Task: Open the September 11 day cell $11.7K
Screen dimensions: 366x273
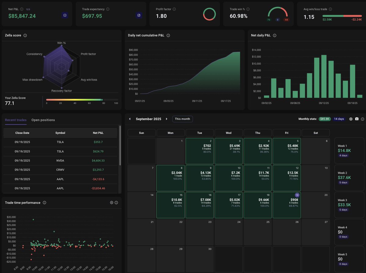Action: [x=258, y=178]
